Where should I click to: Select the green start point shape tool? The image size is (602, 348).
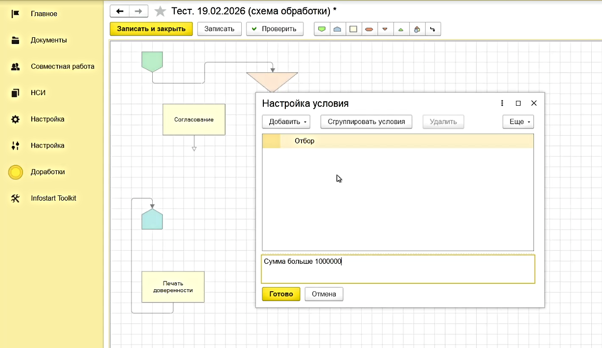(322, 29)
